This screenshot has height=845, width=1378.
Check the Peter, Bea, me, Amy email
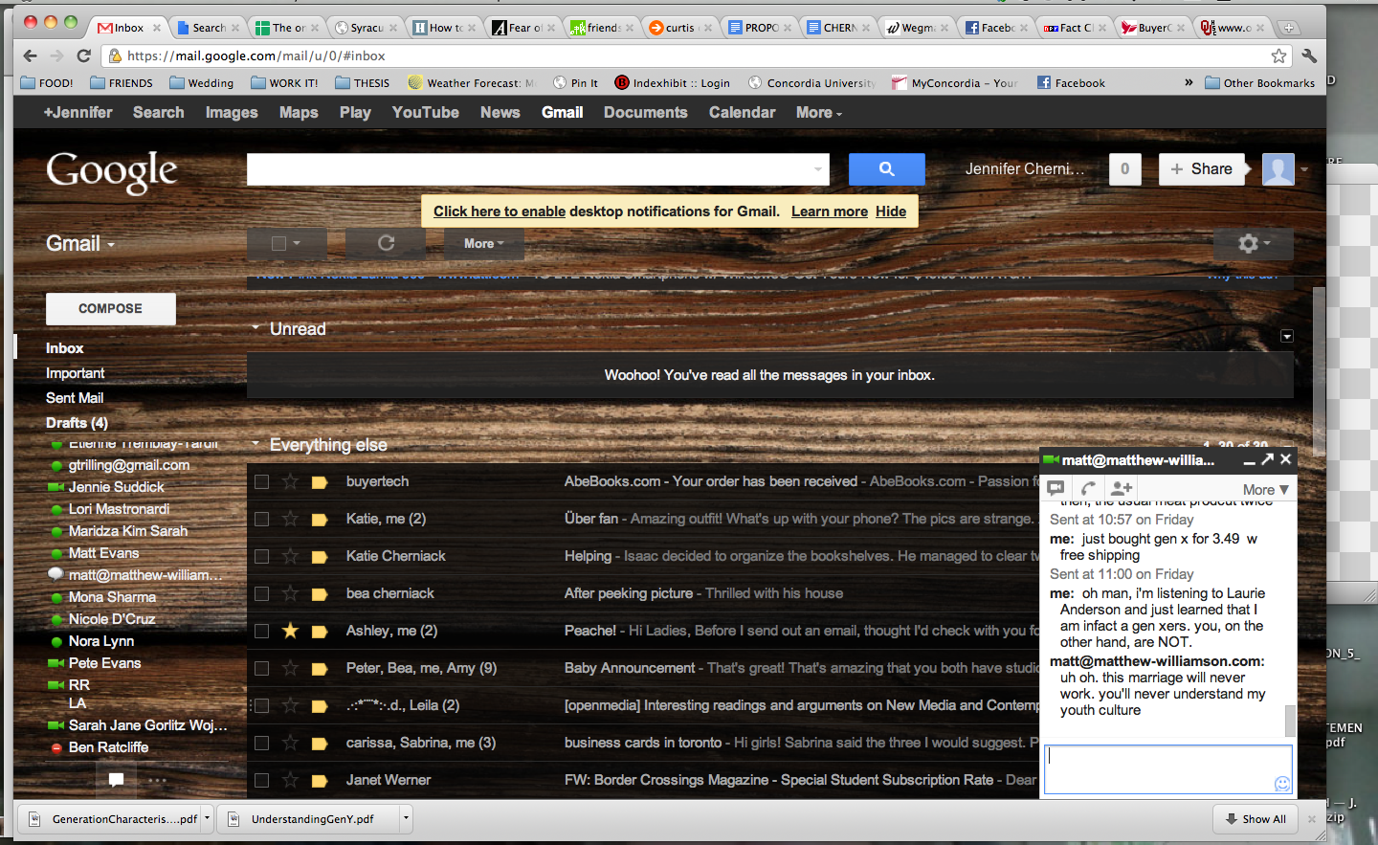click(x=261, y=668)
